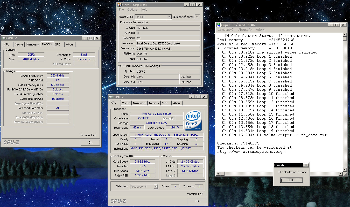The height and width of the screenshot is (207, 350).
Task: Open the Select CPU dropdown in Core Temp
Action: [x=169, y=17]
